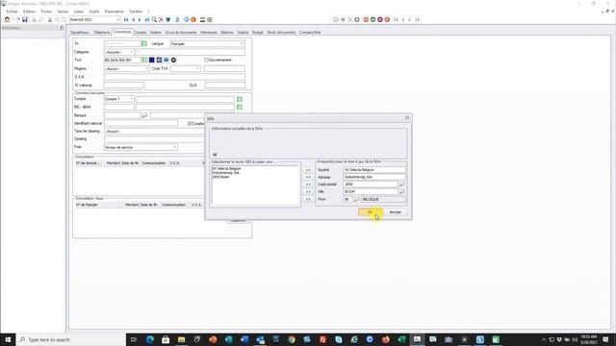Click the EU flag VIES icon
Viewport: 616px width, 346px height.
(152, 60)
